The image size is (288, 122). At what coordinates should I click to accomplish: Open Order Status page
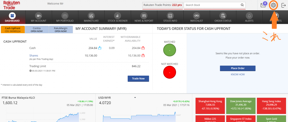pyautogui.click(x=223, y=17)
